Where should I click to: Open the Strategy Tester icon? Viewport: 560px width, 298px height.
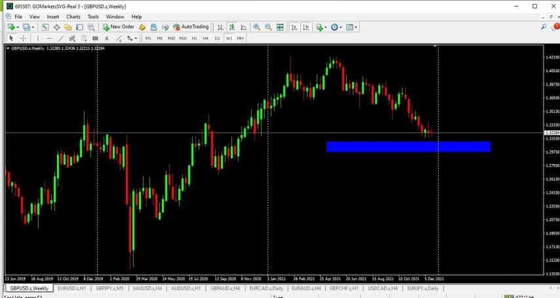(x=91, y=27)
